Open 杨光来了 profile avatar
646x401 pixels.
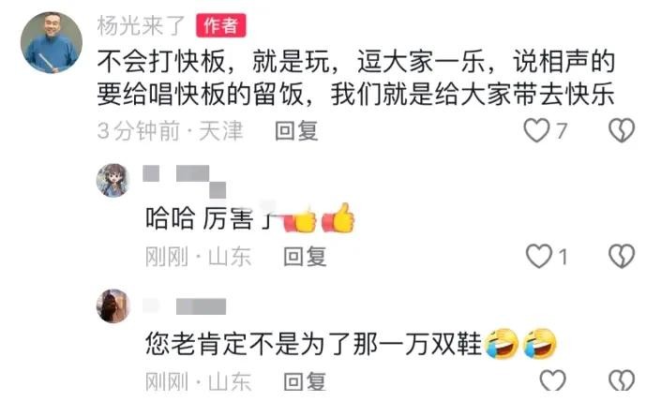tap(52, 42)
